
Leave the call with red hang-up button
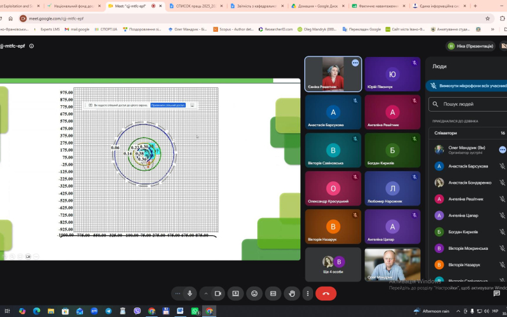coord(326,294)
